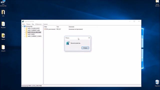The width and height of the screenshot is (160, 90).
Task: Select the (По умолчанию) value entry
Action: 51,29
